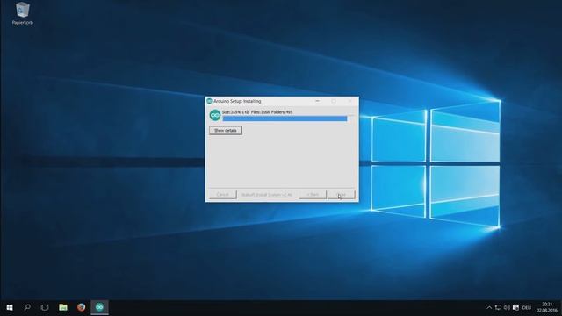562x316 pixels.
Task: Launch Firefox from the taskbar
Action: tap(82, 307)
